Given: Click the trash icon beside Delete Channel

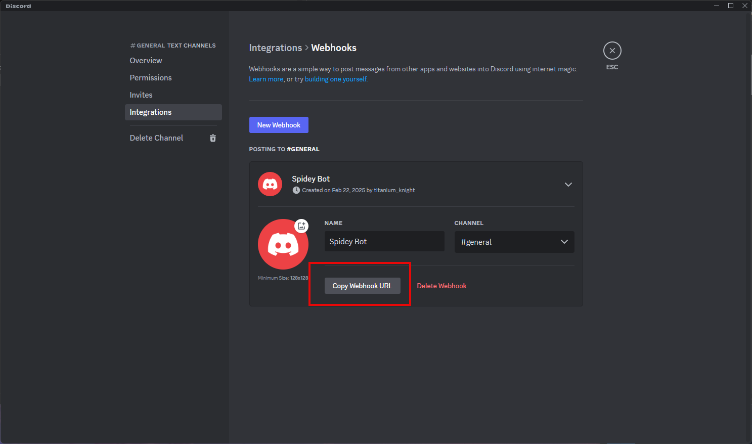Looking at the screenshot, I should coord(213,138).
